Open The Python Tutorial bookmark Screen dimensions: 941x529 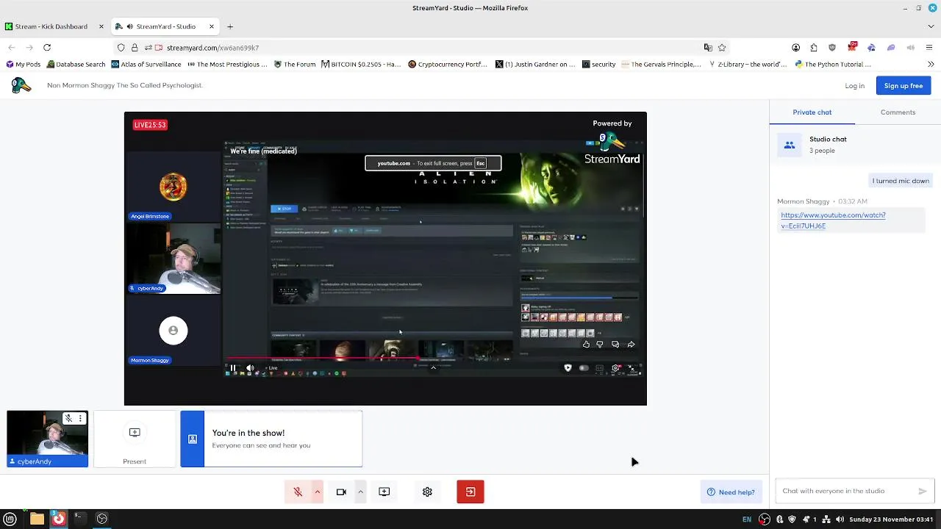(833, 65)
